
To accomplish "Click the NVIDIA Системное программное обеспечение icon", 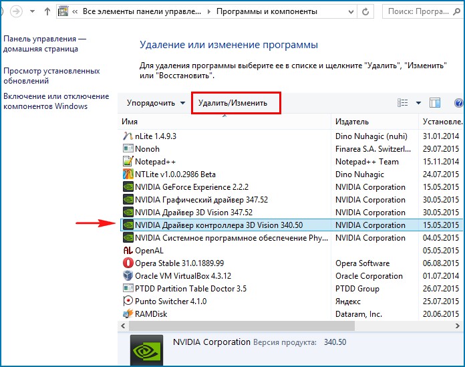I will [128, 237].
